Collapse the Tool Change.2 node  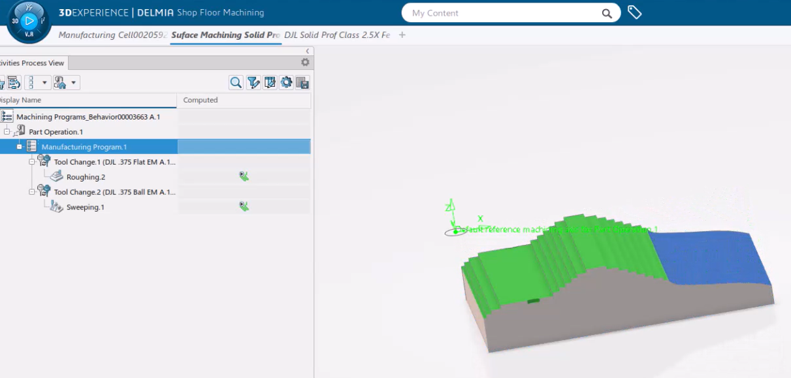(32, 192)
